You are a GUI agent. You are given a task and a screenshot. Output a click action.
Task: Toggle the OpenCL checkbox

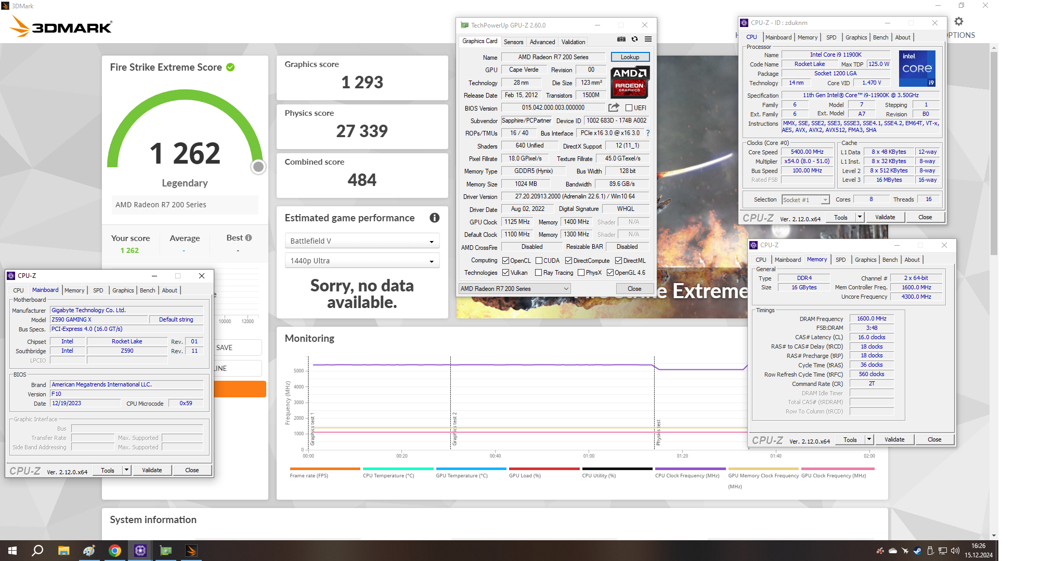(505, 261)
